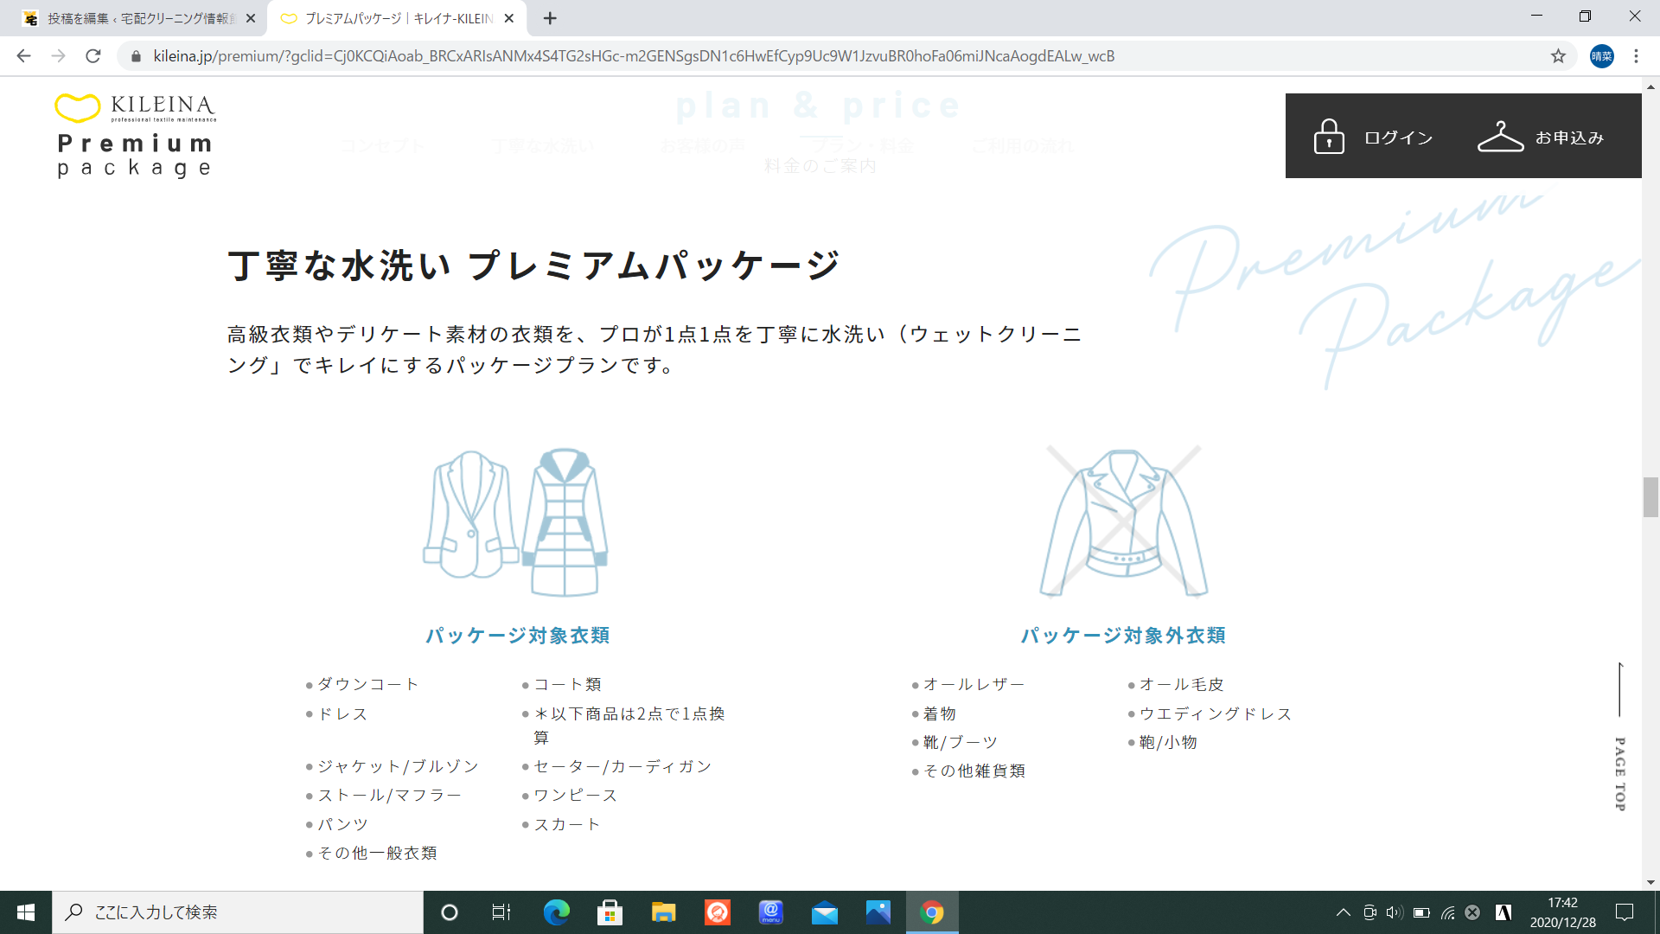
Task: Launch Microsoft Edge from taskbar
Action: click(x=556, y=912)
